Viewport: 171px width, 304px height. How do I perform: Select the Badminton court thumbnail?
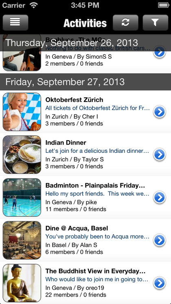point(22,198)
